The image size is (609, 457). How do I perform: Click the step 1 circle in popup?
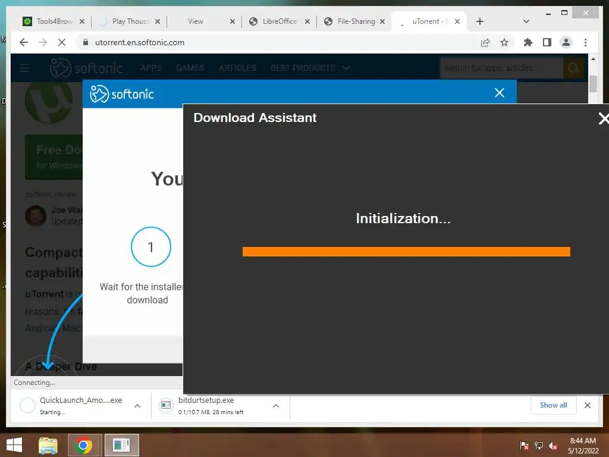pyautogui.click(x=150, y=247)
